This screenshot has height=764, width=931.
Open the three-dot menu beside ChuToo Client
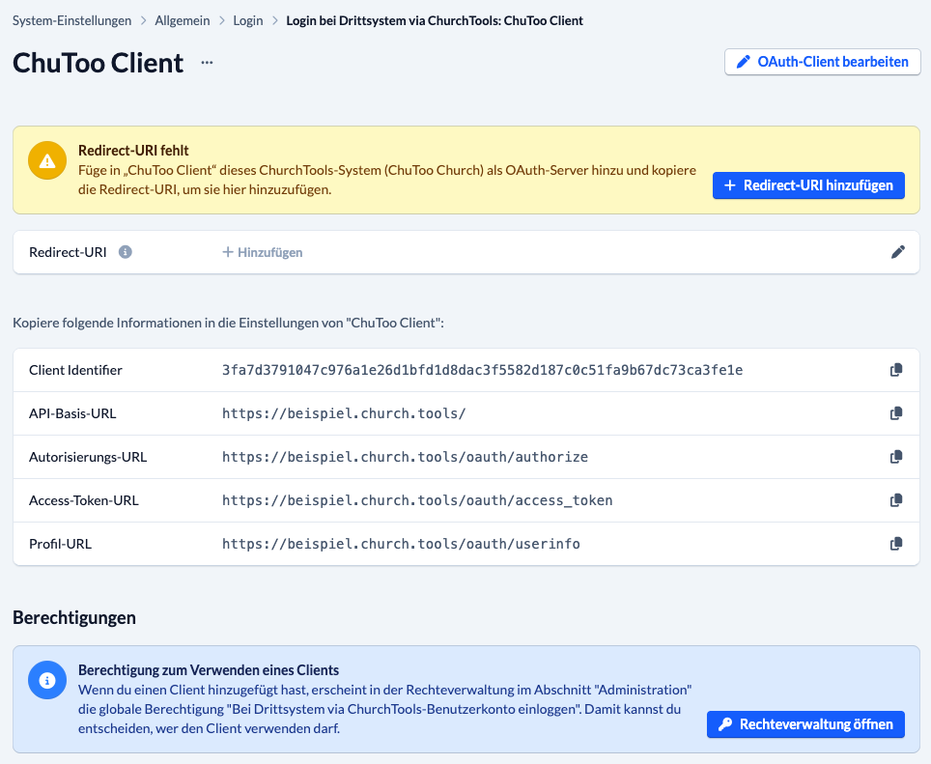[207, 63]
